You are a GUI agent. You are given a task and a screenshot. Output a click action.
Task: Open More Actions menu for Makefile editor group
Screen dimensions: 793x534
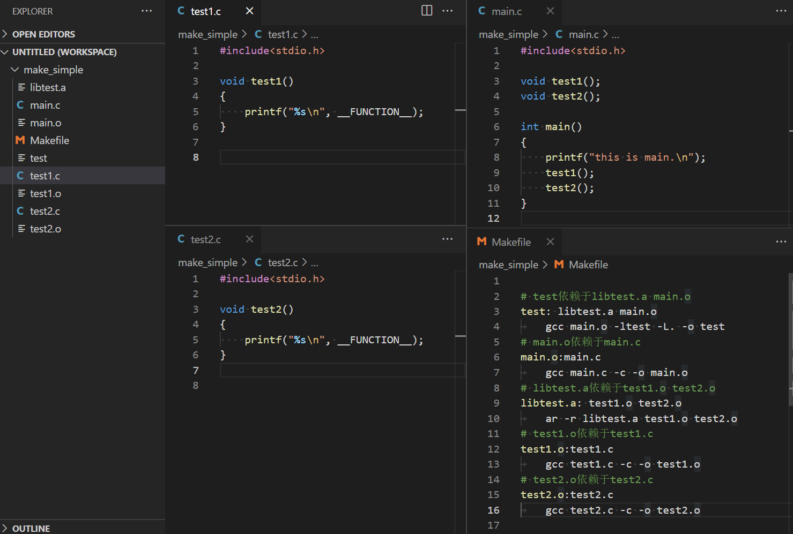[x=781, y=242]
